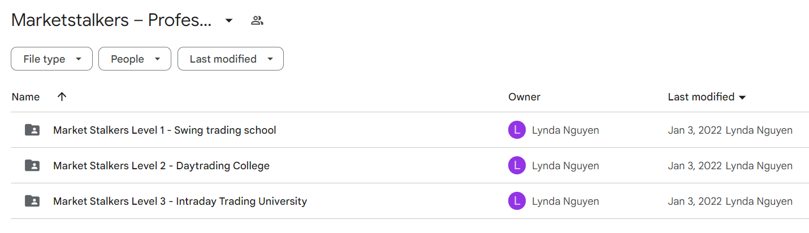Screen dimensions: 809x233
Task: Select Jan 3, 2022 date in Level 2 row
Action: (695, 166)
